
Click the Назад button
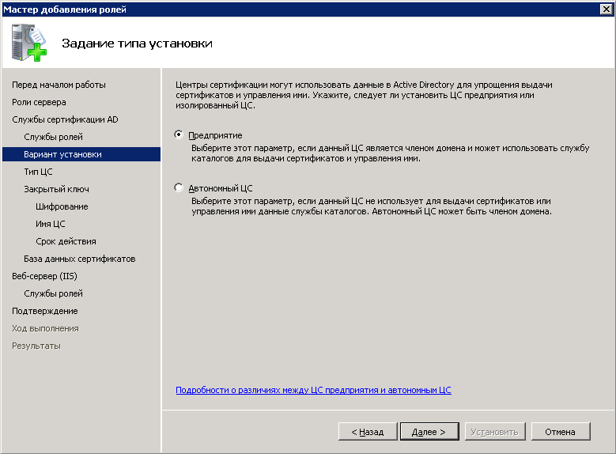[x=368, y=432]
